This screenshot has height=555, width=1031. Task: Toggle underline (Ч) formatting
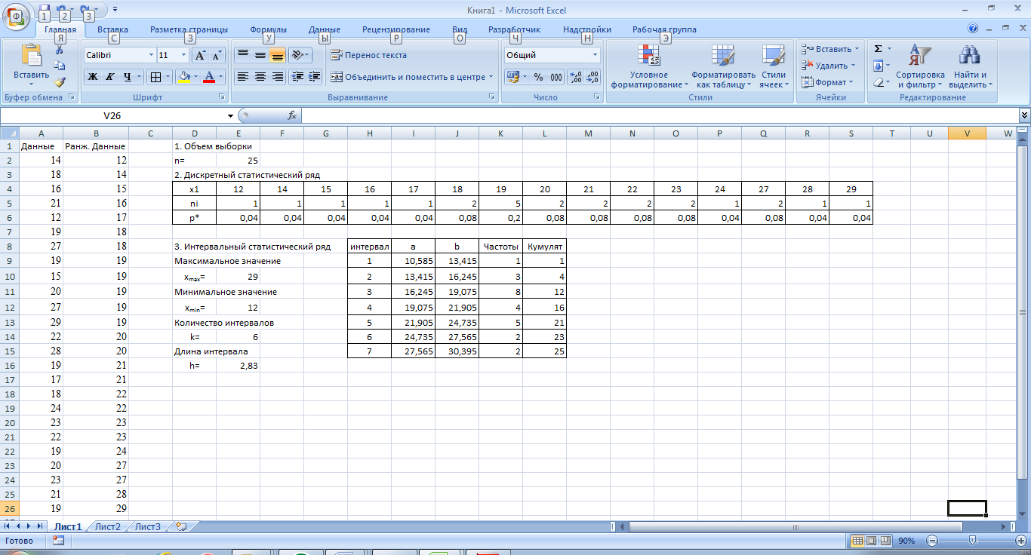point(127,77)
